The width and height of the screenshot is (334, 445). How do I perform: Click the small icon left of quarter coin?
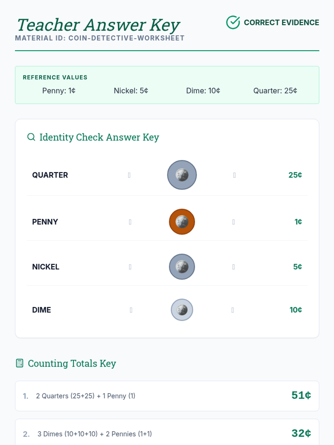point(129,175)
